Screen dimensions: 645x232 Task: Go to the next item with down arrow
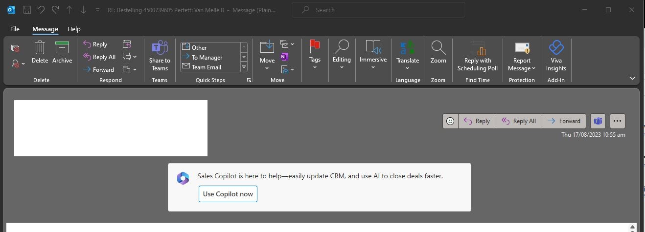pyautogui.click(x=83, y=10)
